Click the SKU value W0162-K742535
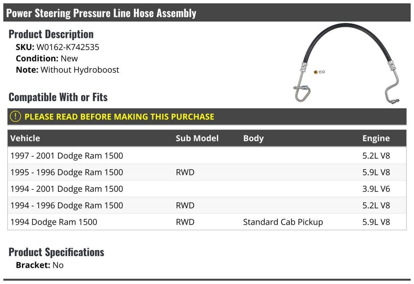The width and height of the screenshot is (414, 284). tap(68, 47)
